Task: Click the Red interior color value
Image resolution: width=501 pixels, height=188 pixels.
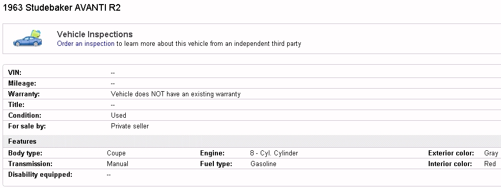Action: tap(490, 164)
